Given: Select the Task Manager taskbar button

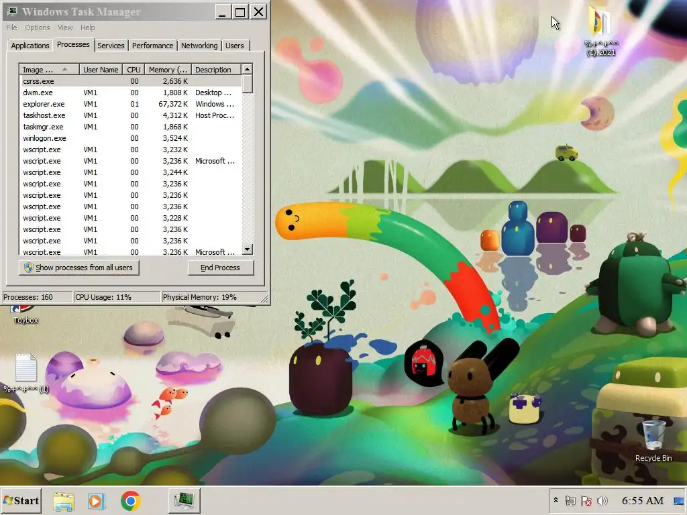Looking at the screenshot, I should [184, 500].
